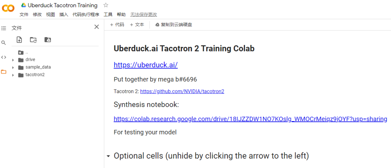Toggle the files folder sidebar icon

coord(4,72)
